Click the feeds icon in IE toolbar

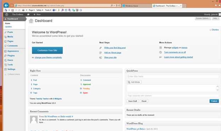(12, 10)
